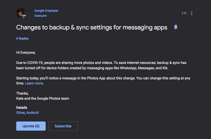The height and width of the screenshot is (139, 211).
Task: Click the Subscribe button
Action: coord(63,126)
